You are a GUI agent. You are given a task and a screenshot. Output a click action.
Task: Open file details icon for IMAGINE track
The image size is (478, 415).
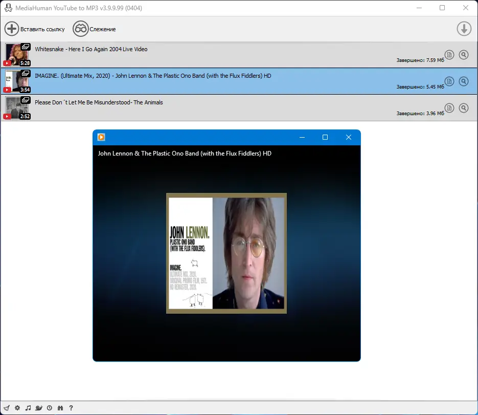click(x=449, y=81)
